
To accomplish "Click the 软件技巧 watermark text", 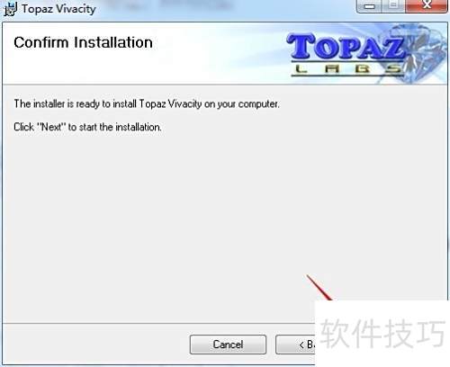I will coord(382,333).
